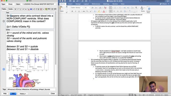
Task: Toggle Word italic button
Action: pos(76,11)
